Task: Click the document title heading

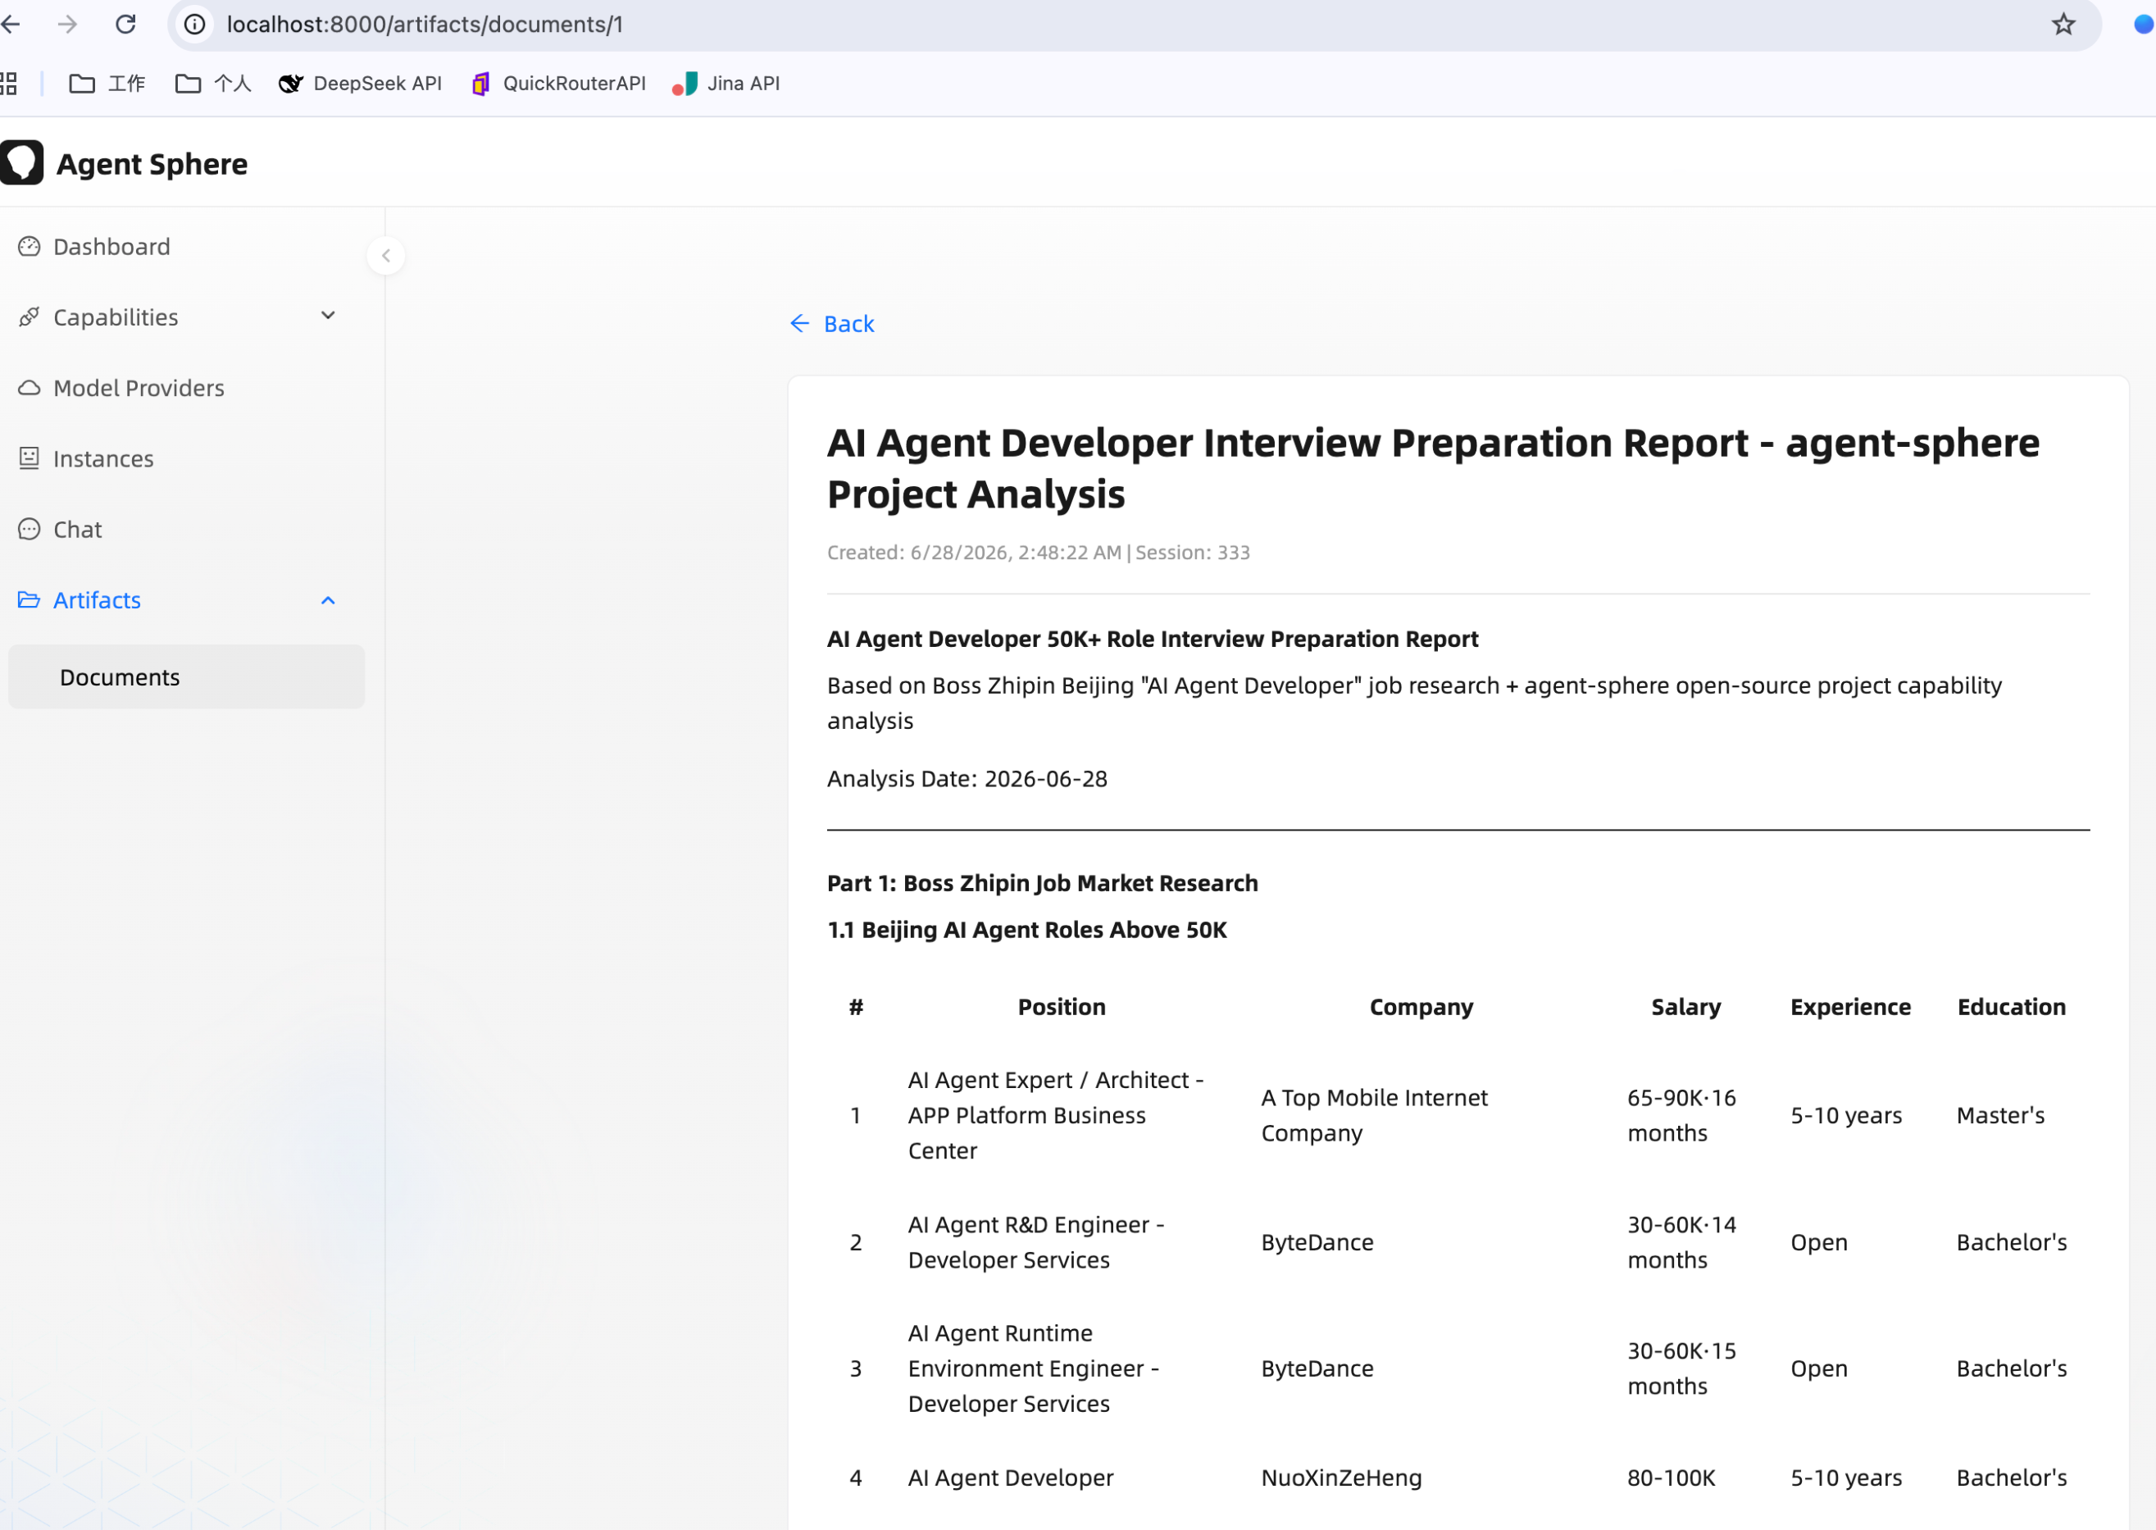Action: click(1434, 468)
